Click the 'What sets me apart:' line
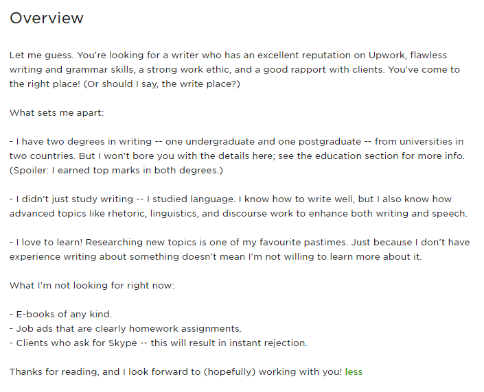 click(x=57, y=113)
